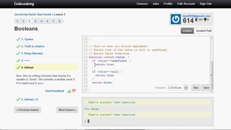Click the editor scroll up arrow
The height and width of the screenshot is (130, 231).
click(x=212, y=38)
